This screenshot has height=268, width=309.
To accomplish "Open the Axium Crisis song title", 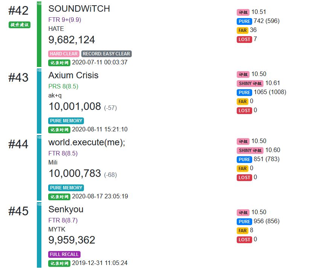I will pyautogui.click(x=73, y=75).
